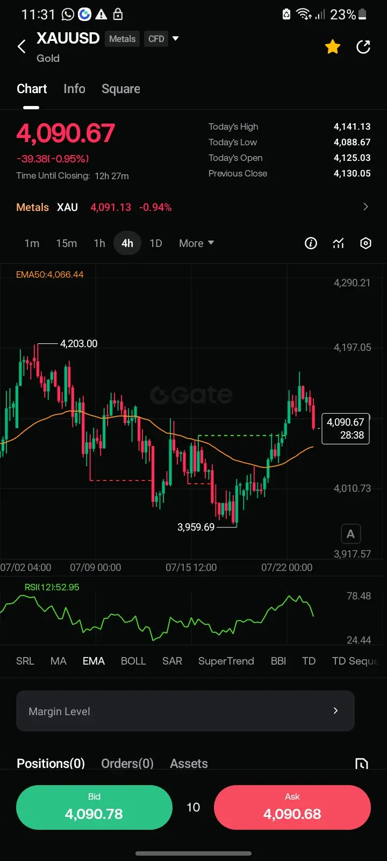Viewport: 387px width, 861px height.
Task: Select the BOLL indicator
Action: tap(133, 661)
